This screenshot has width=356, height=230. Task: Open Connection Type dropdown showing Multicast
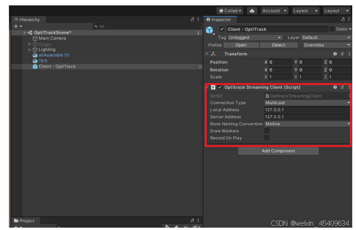[x=308, y=103]
